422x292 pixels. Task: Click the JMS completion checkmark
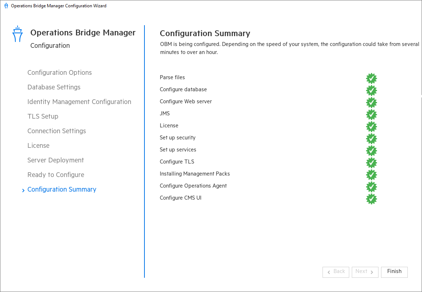(372, 115)
